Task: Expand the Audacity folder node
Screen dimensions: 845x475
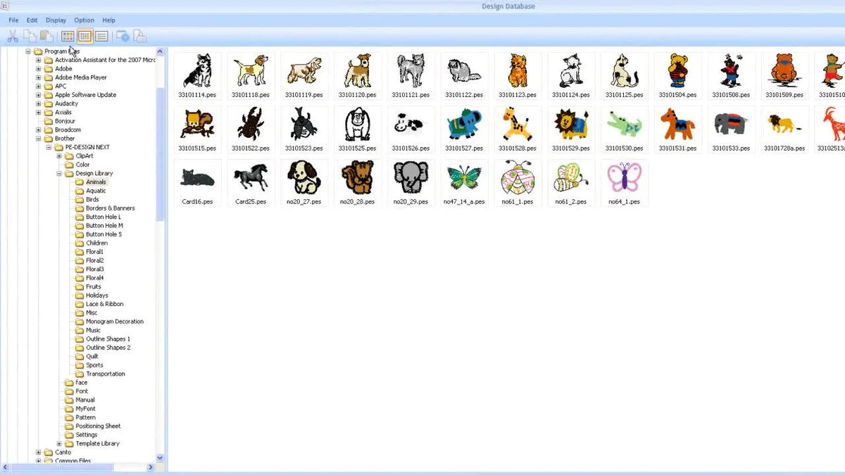Action: 39,103
